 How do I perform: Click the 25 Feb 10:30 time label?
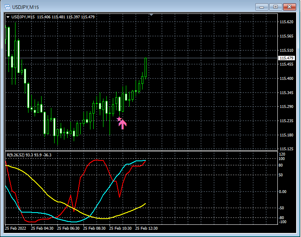pyautogui.click(x=121, y=228)
